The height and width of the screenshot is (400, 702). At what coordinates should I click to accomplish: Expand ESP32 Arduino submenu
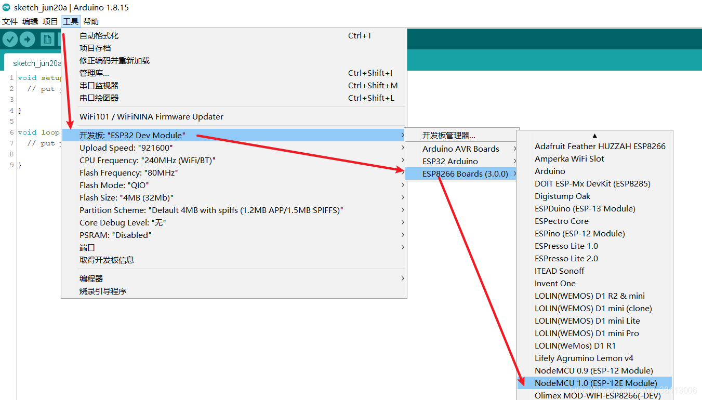pos(461,162)
